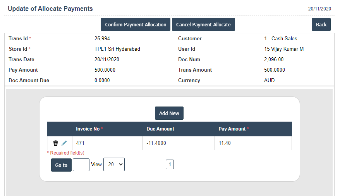This screenshot has width=340, height=196.
Task: Go back using the Back button
Action: point(321,24)
